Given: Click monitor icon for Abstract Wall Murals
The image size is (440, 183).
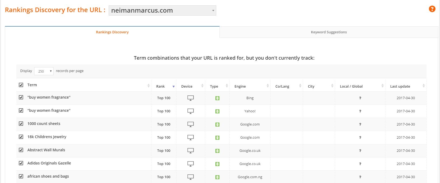Looking at the screenshot, I should [190, 151].
